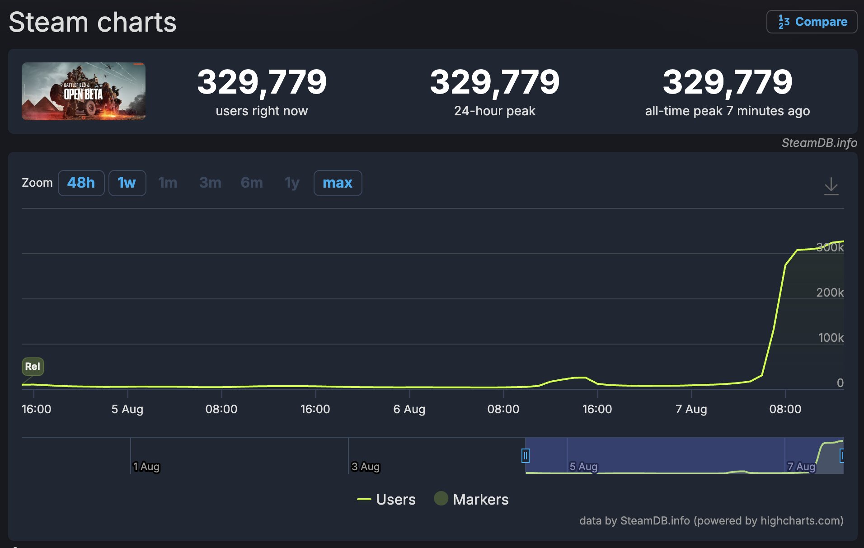Click the '5 Aug' x-axis label
Image resolution: width=864 pixels, height=548 pixels.
[127, 409]
